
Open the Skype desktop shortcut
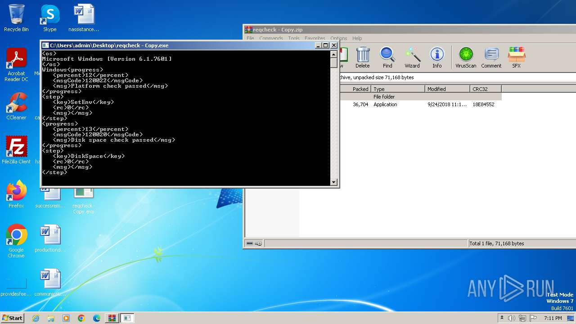pos(50,18)
